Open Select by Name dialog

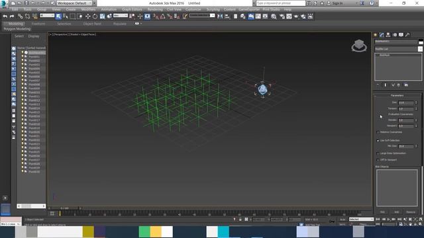[x=66, y=17]
